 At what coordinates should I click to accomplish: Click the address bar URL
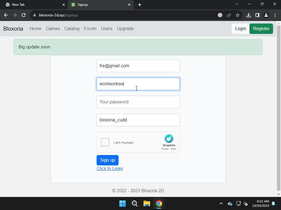pos(58,15)
